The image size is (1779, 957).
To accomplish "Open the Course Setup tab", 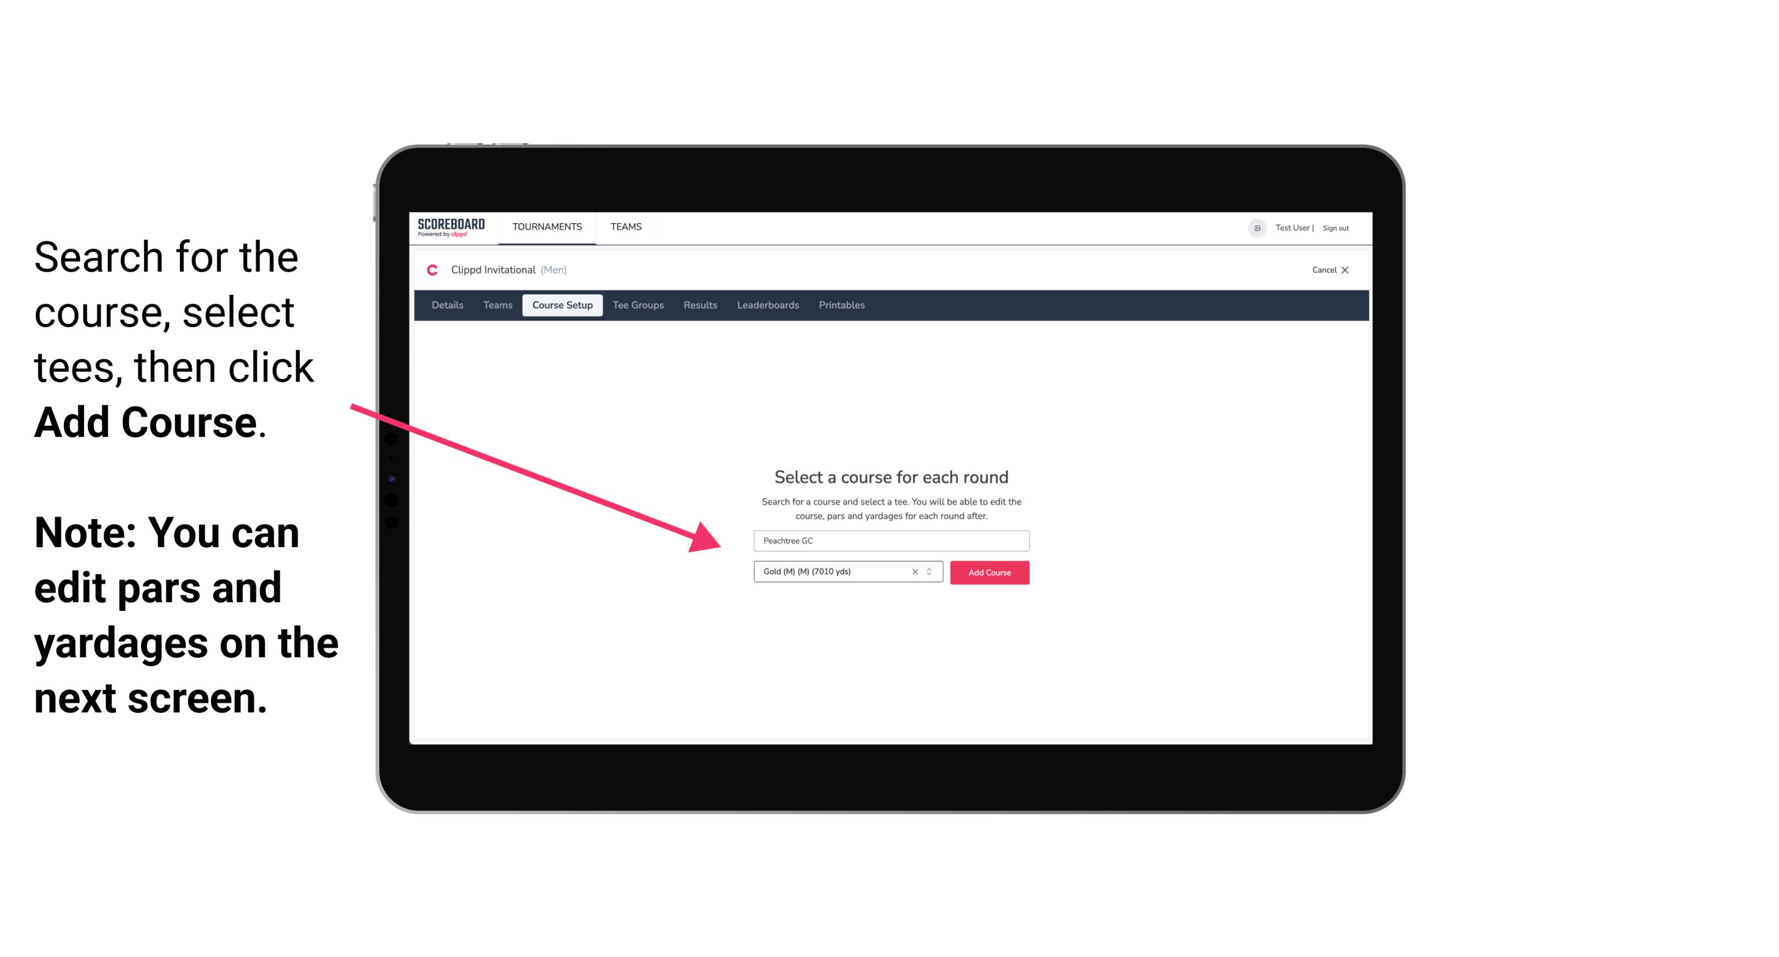I will click(563, 305).
